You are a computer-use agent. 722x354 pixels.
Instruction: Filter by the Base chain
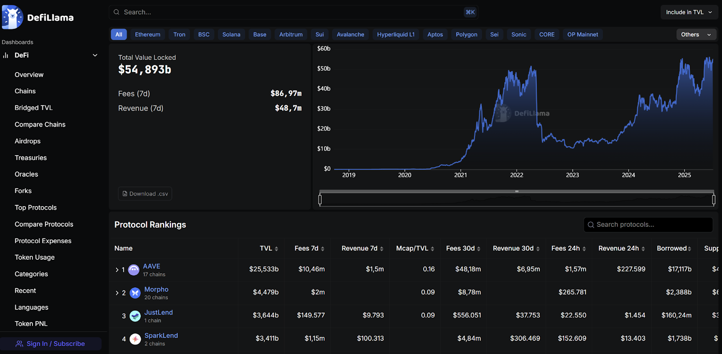coord(260,35)
